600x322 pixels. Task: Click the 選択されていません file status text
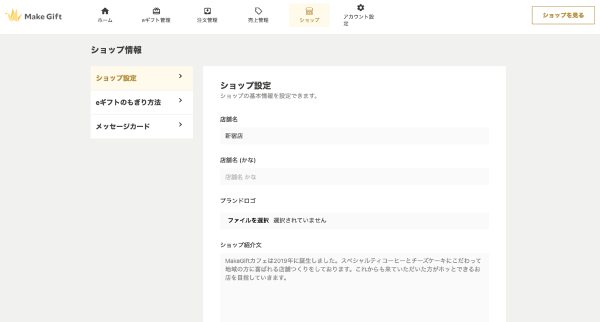tap(300, 220)
